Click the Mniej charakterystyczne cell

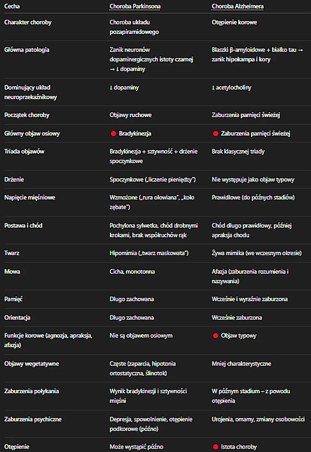click(241, 364)
